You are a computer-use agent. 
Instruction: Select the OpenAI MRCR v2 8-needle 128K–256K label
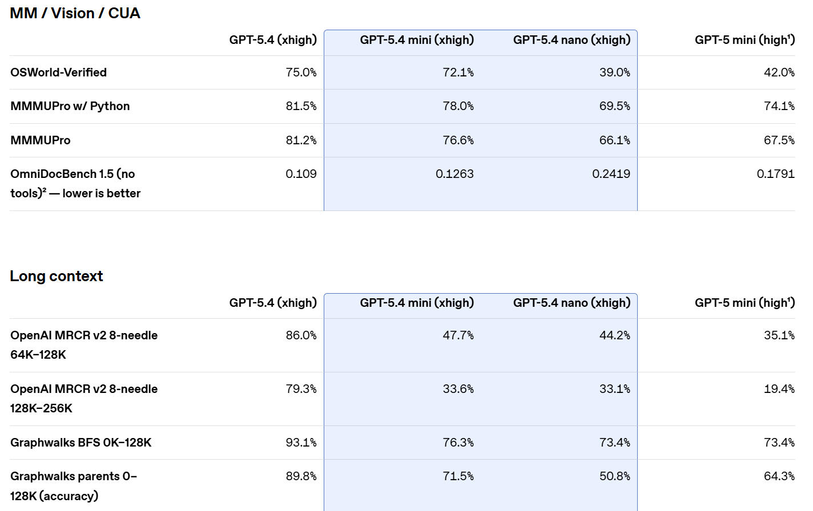coord(83,399)
